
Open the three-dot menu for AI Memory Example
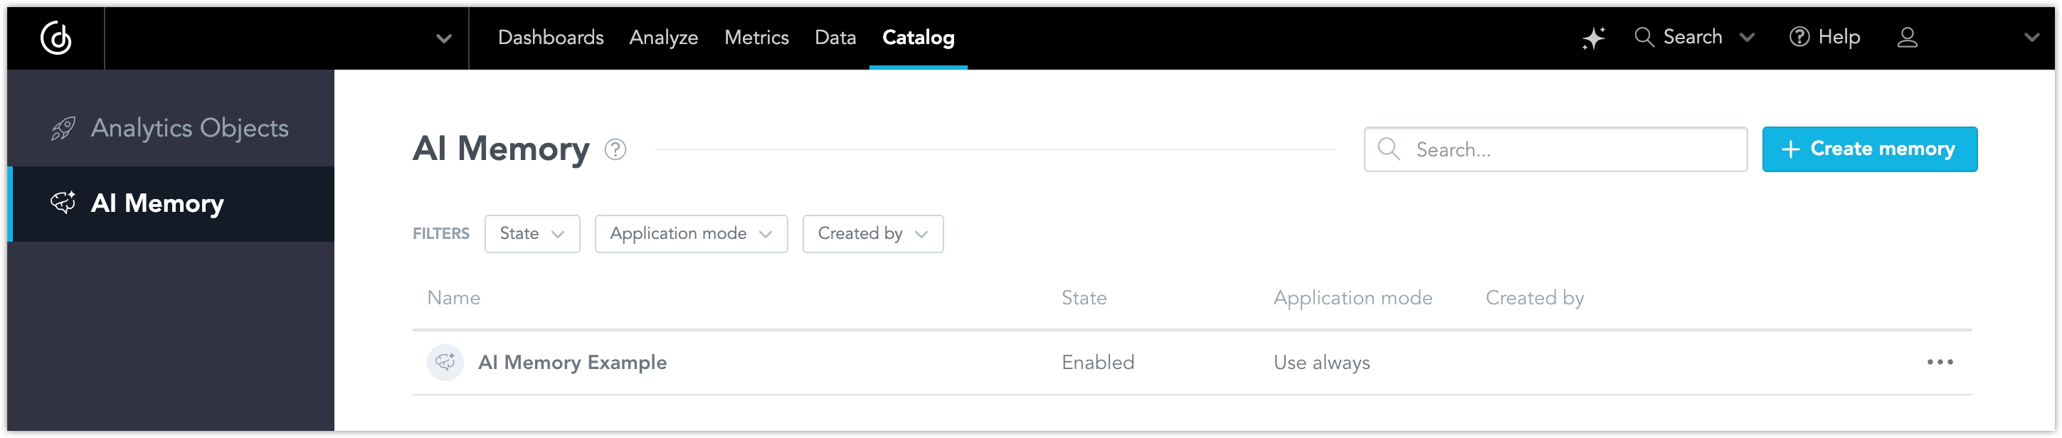[1940, 362]
